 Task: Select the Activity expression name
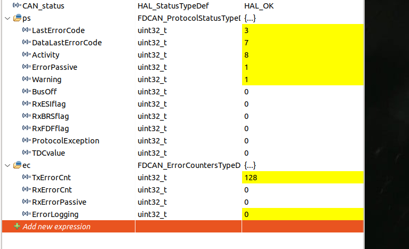pyautogui.click(x=46, y=55)
